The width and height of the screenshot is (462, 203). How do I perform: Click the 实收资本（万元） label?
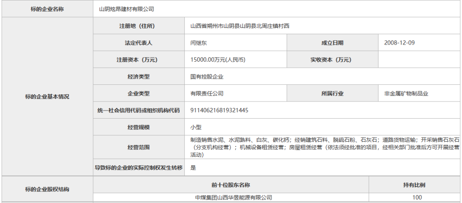coord(332,60)
